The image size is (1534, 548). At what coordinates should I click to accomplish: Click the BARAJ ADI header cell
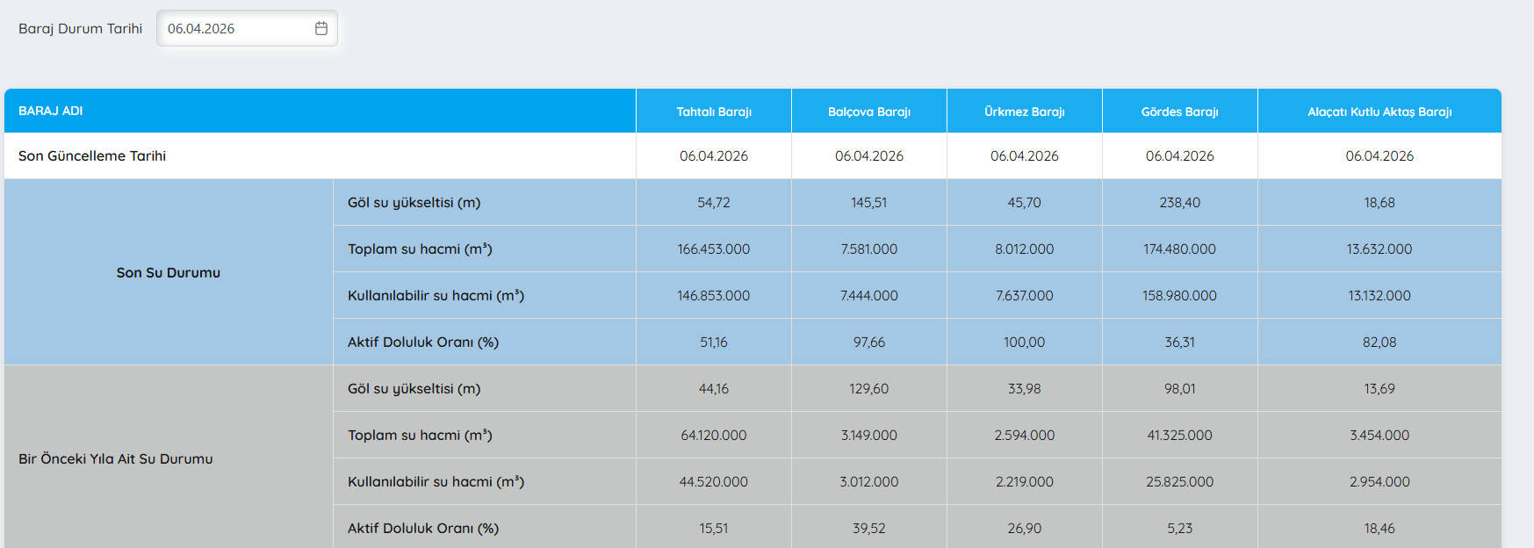51,111
